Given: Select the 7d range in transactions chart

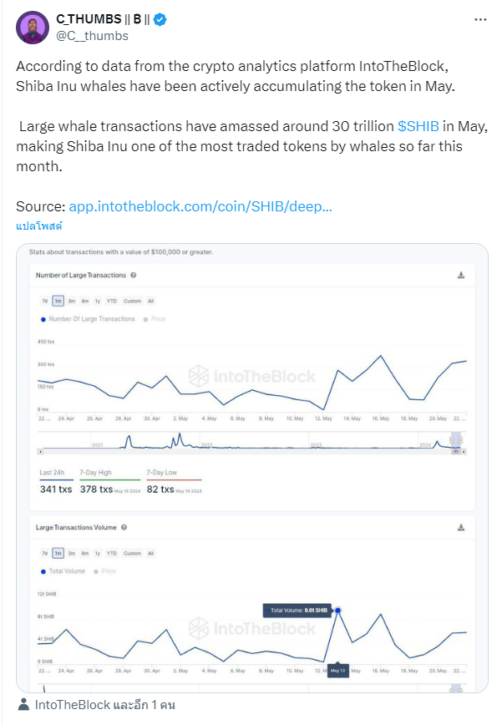Looking at the screenshot, I should [45, 301].
